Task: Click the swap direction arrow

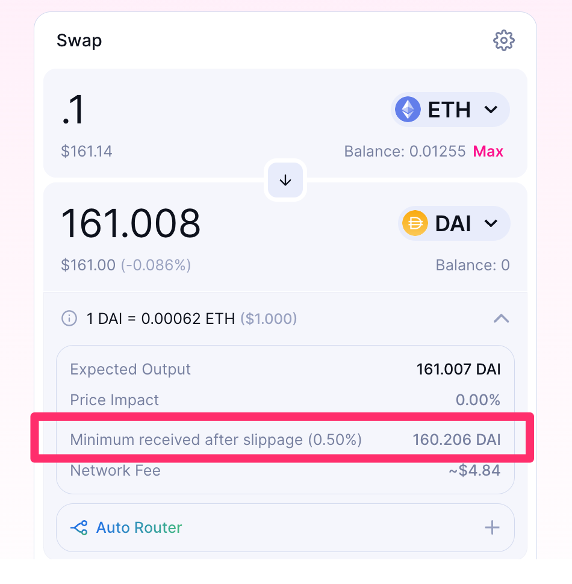Action: 285,180
